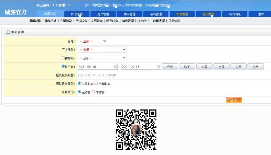The width and height of the screenshot is (271, 155).
Task: Open 交易設定 submenu link
Action: click(97, 21)
